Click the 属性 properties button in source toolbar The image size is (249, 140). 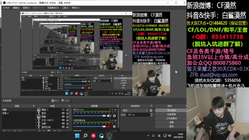[x=55, y=100]
